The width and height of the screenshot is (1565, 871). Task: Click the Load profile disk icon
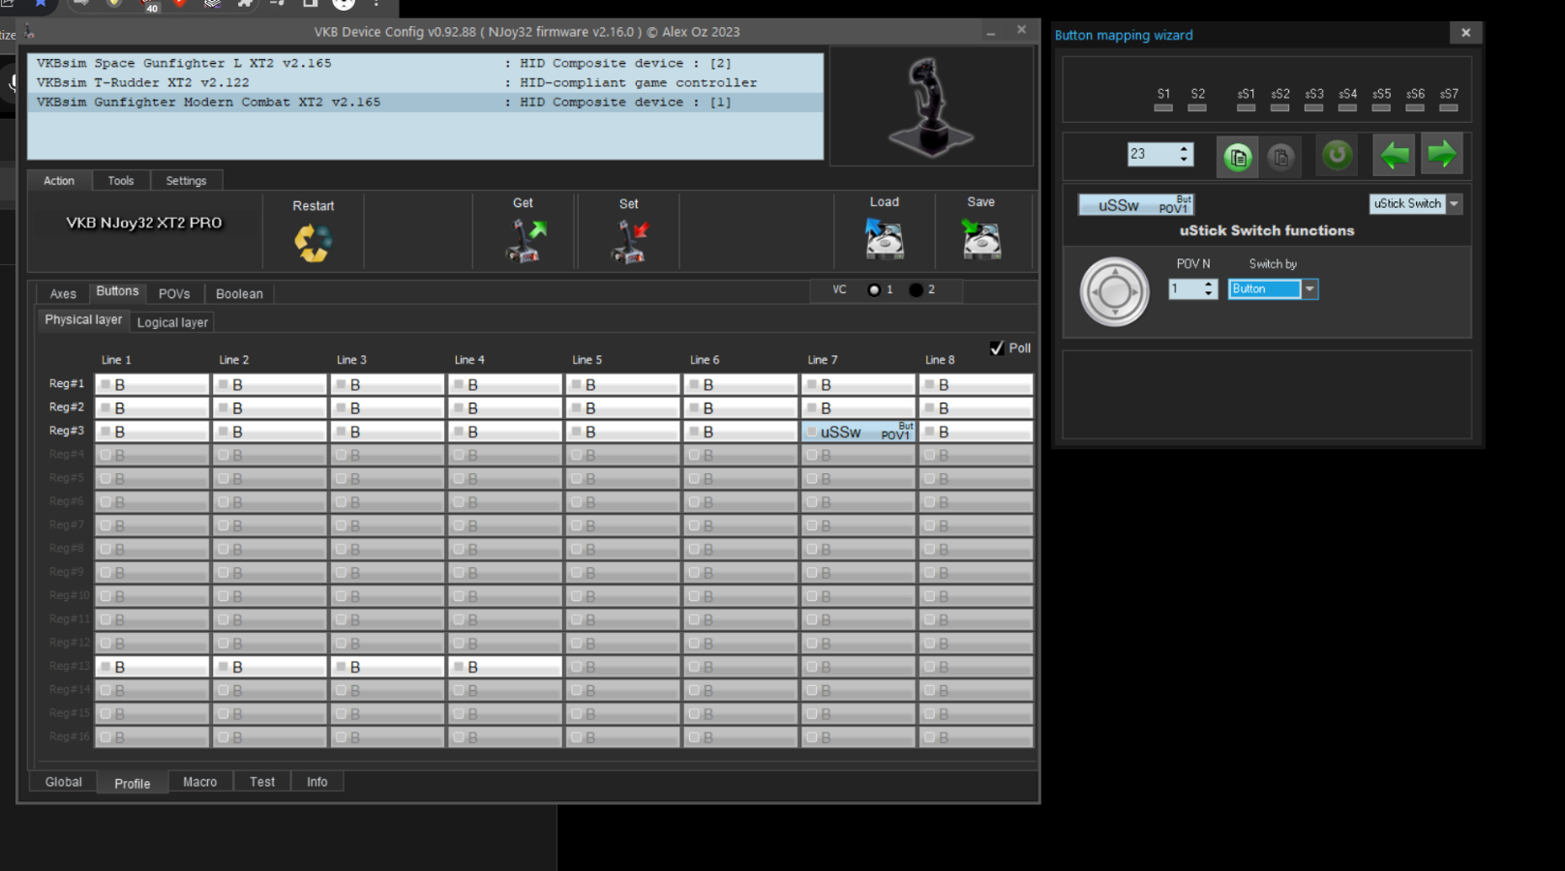(885, 239)
